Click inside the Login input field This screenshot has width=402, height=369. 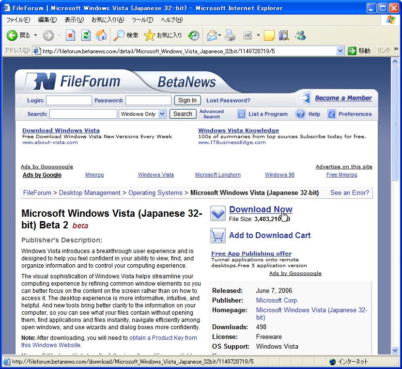tap(69, 100)
